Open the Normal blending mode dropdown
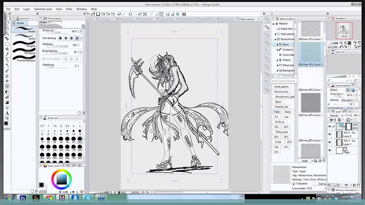This screenshot has height=205, width=365. click(336, 115)
